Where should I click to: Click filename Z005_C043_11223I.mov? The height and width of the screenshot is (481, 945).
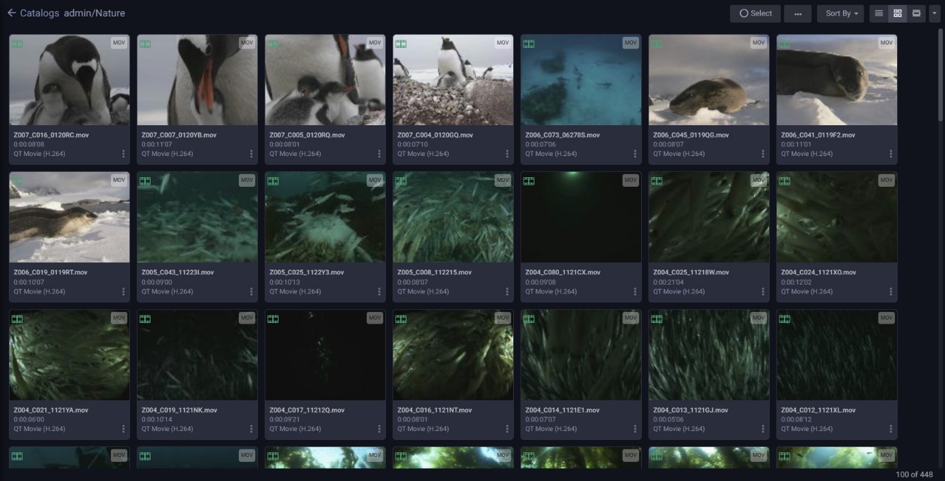coord(178,272)
